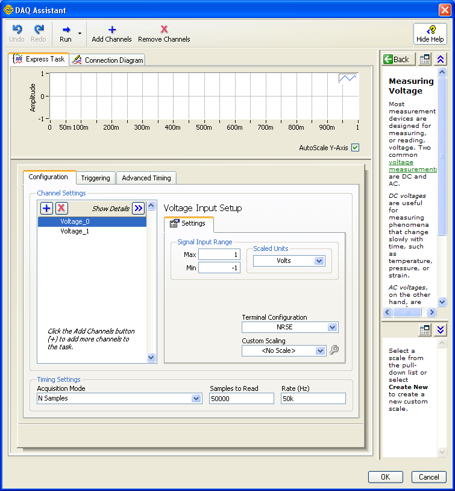Screen dimensions: 455x491
Task: Click the red X delete-channel icon
Action: click(x=61, y=208)
